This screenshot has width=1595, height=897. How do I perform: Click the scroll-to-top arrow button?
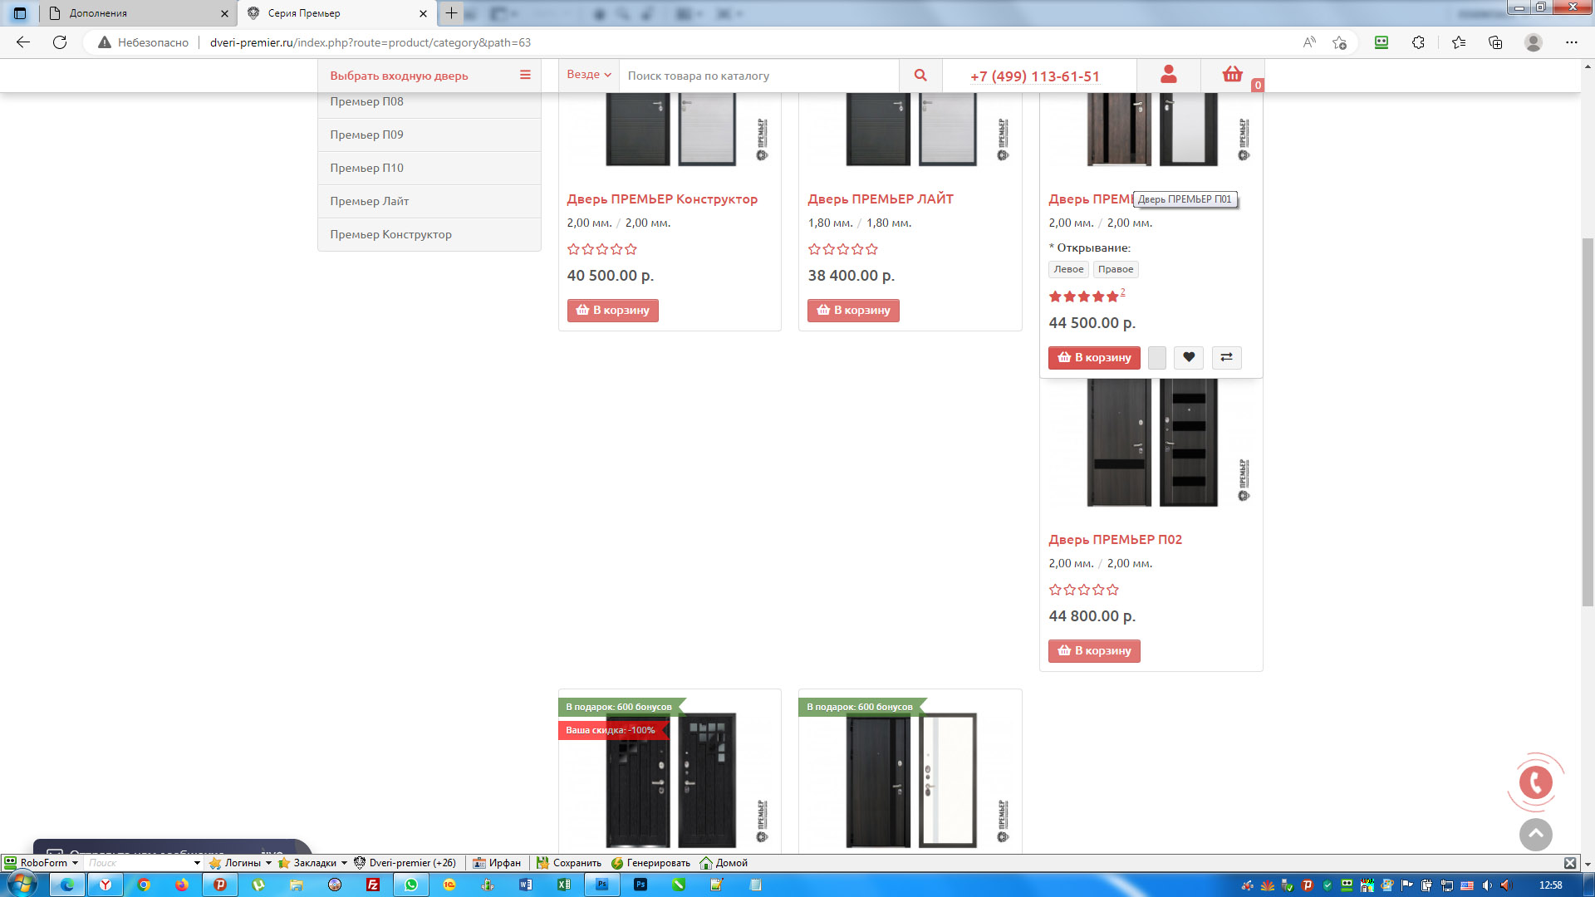1535,834
